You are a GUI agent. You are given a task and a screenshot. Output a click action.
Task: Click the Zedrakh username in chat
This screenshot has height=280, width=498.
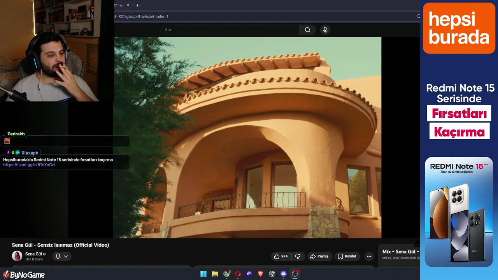16,134
